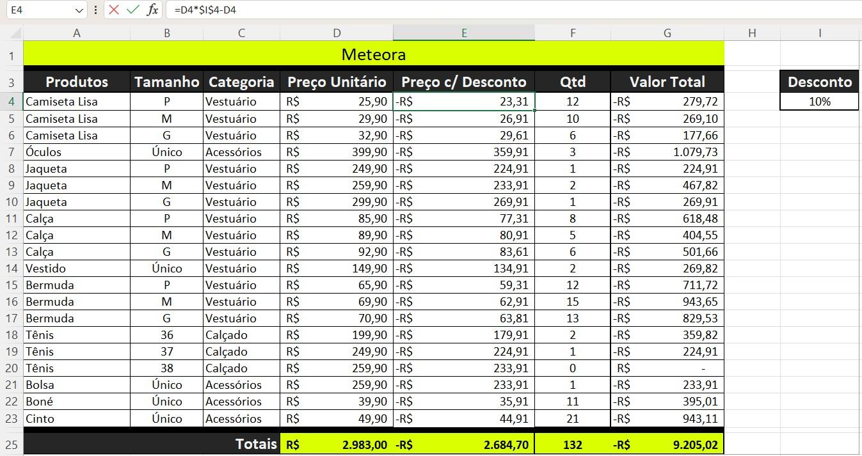The image size is (862, 456).
Task: Select column D header
Action: 337,33
